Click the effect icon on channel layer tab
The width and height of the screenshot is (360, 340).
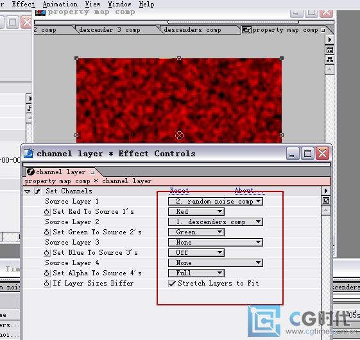click(31, 172)
